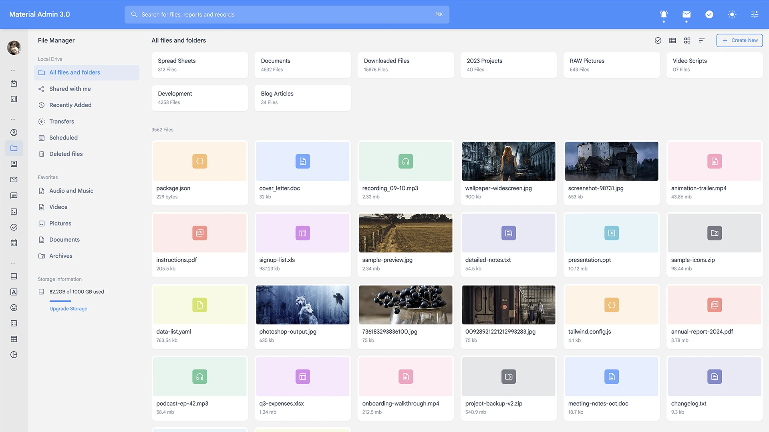Open the laptop layout icon in left rail

(14, 276)
